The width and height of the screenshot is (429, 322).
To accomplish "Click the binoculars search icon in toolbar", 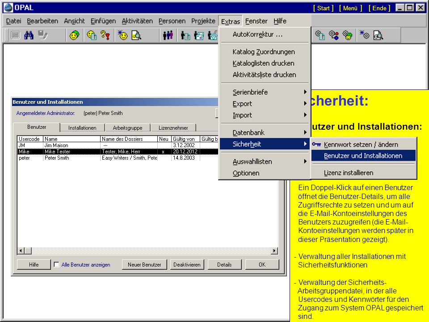I will pyautogui.click(x=29, y=35).
